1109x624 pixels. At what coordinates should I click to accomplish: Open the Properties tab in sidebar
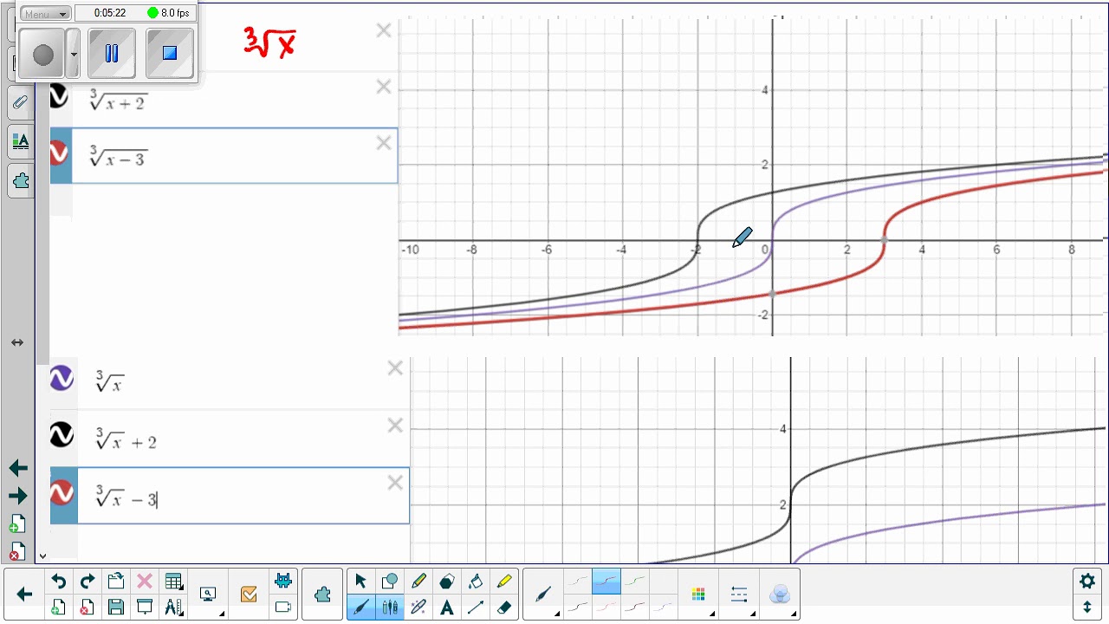[x=20, y=141]
